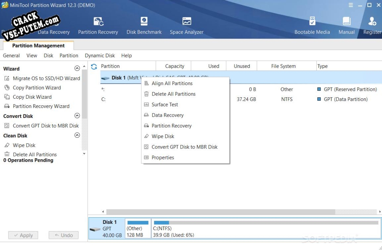
Task: Collapse the Wizard section
Action: [x=77, y=69]
